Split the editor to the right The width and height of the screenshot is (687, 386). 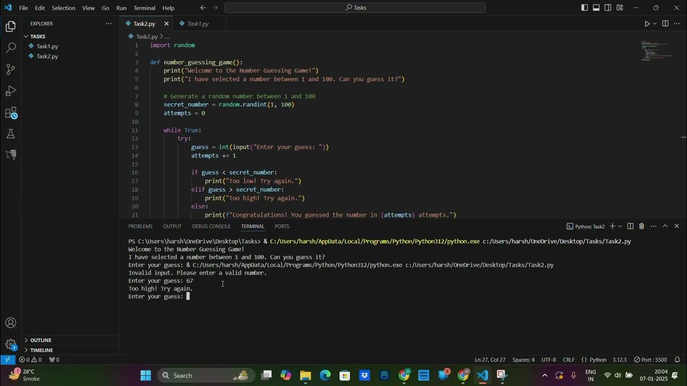665,24
